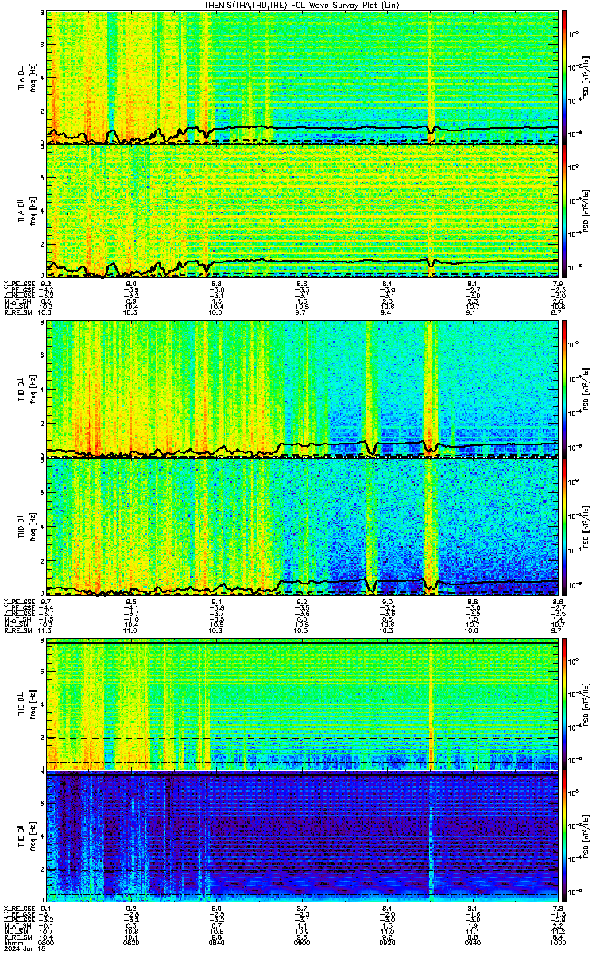Click the THA B-parallel PSD color bar

pyautogui.click(x=565, y=211)
